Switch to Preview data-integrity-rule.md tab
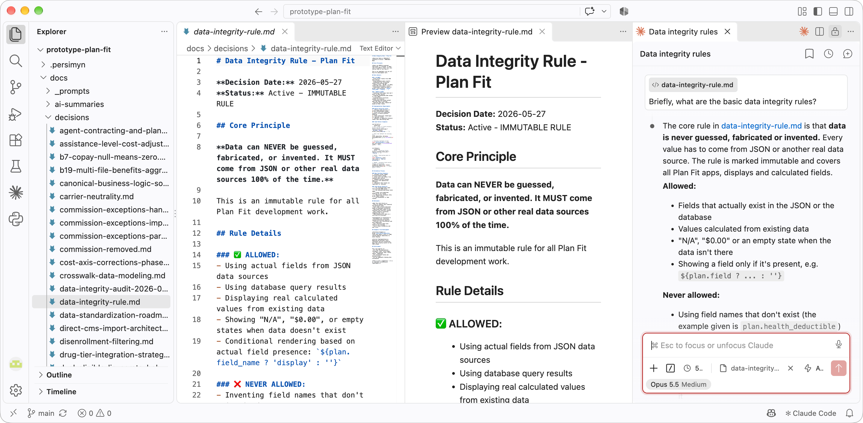The width and height of the screenshot is (863, 423). (x=476, y=31)
